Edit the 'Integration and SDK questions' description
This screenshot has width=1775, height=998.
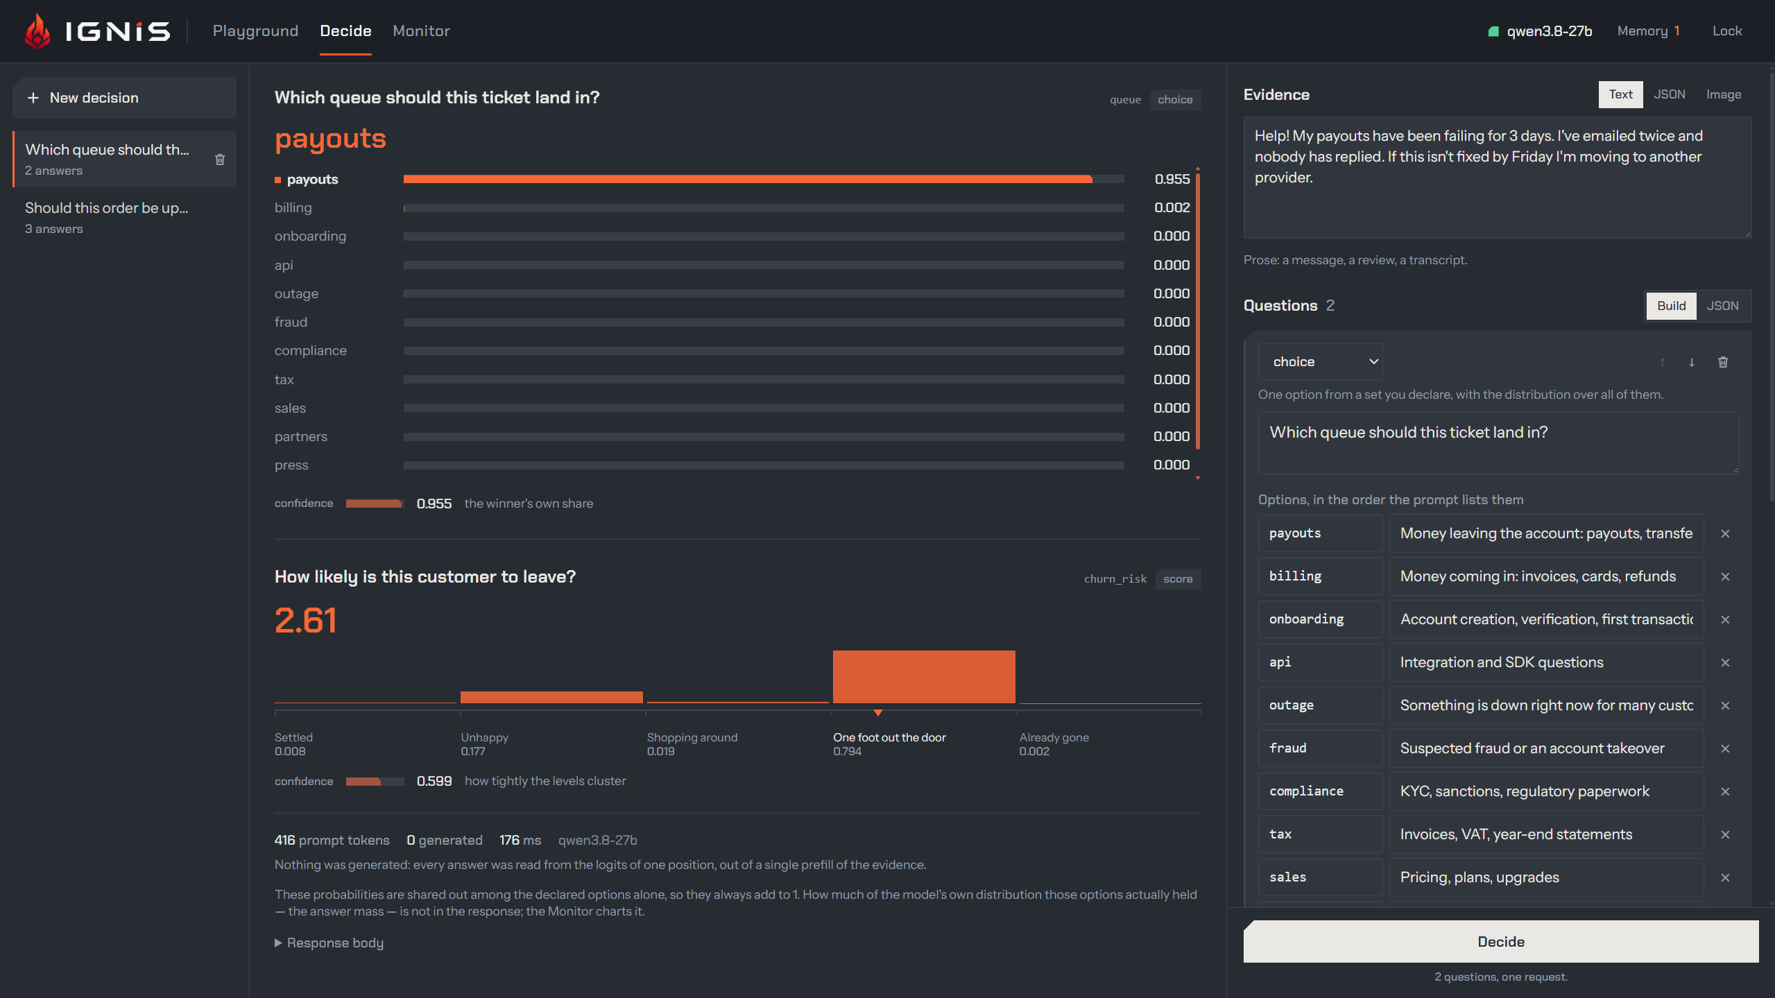click(x=1547, y=662)
